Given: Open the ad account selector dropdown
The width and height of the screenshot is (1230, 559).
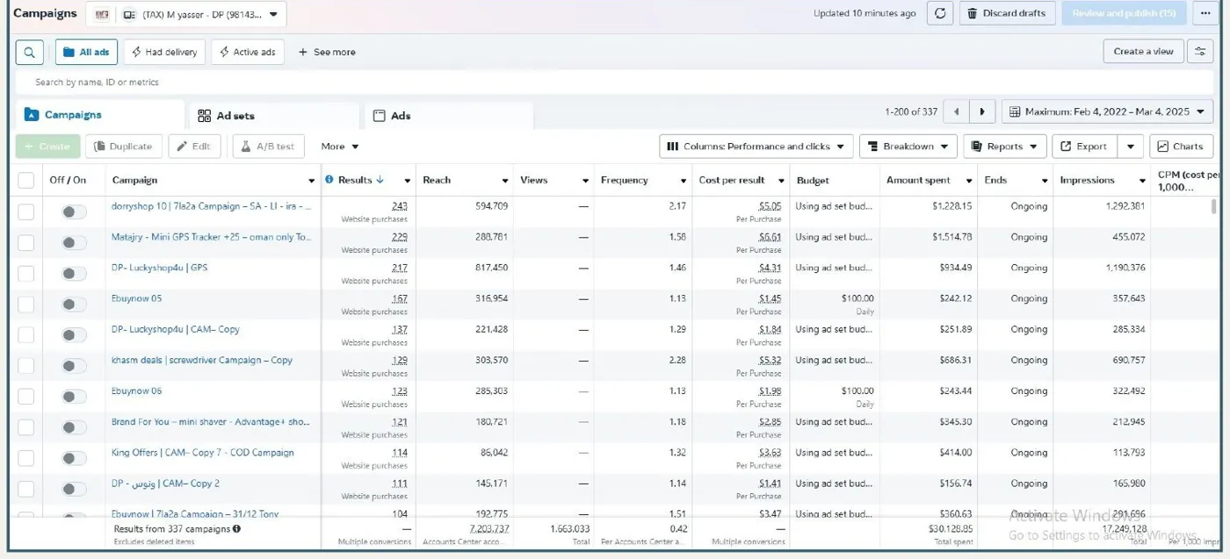Looking at the screenshot, I should click(x=186, y=14).
